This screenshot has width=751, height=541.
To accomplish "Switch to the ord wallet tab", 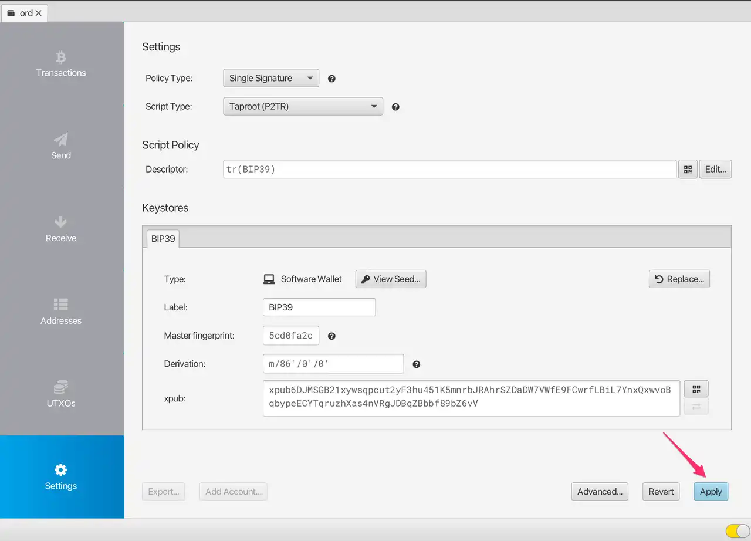I will point(21,13).
